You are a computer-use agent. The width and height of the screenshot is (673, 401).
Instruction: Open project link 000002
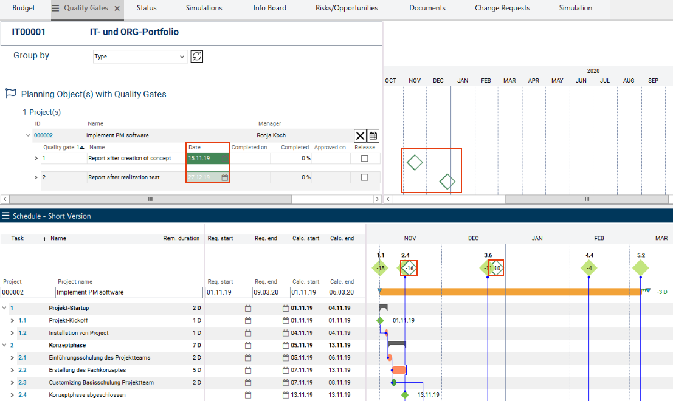click(x=43, y=135)
